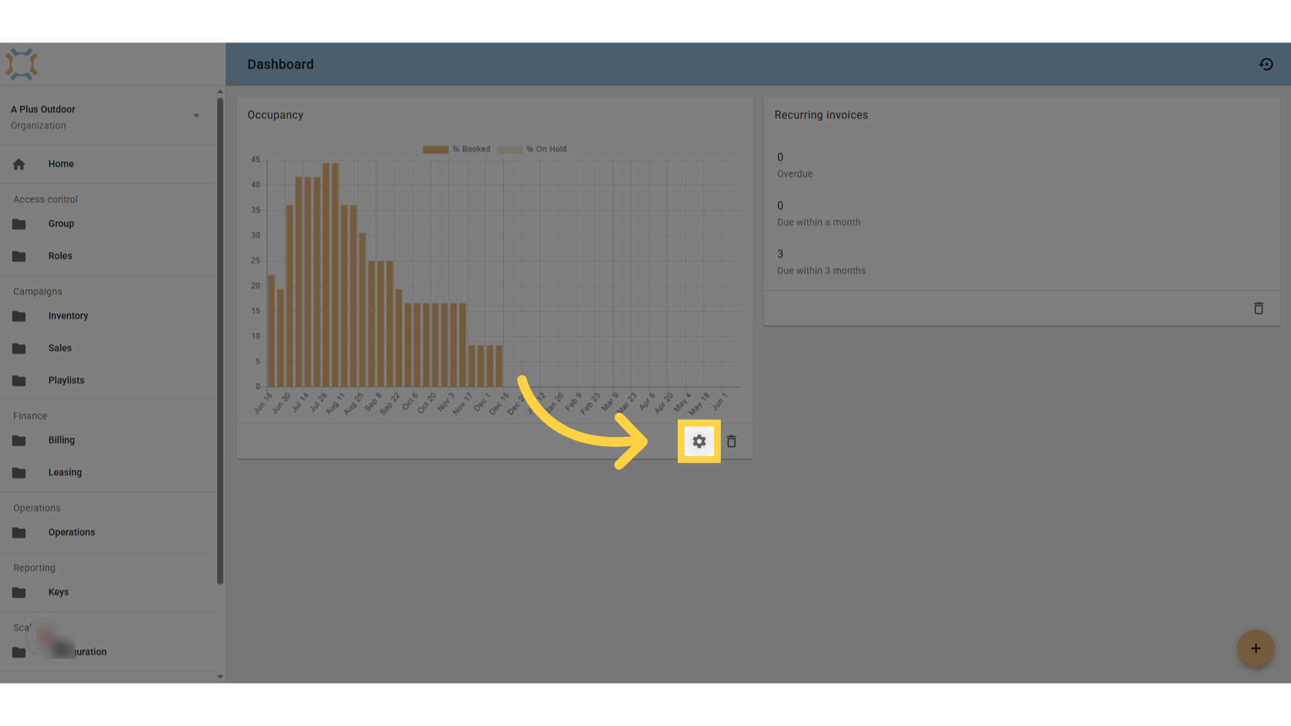Click the folder icon beside Leasing
The width and height of the screenshot is (1291, 726).
pyautogui.click(x=19, y=473)
